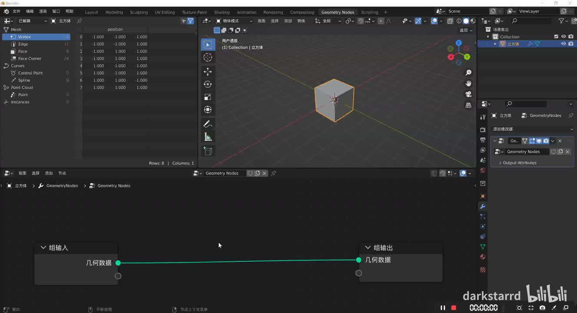Collapse the GeometryNodes modifier panel
The height and width of the screenshot is (313, 577).
click(x=494, y=141)
